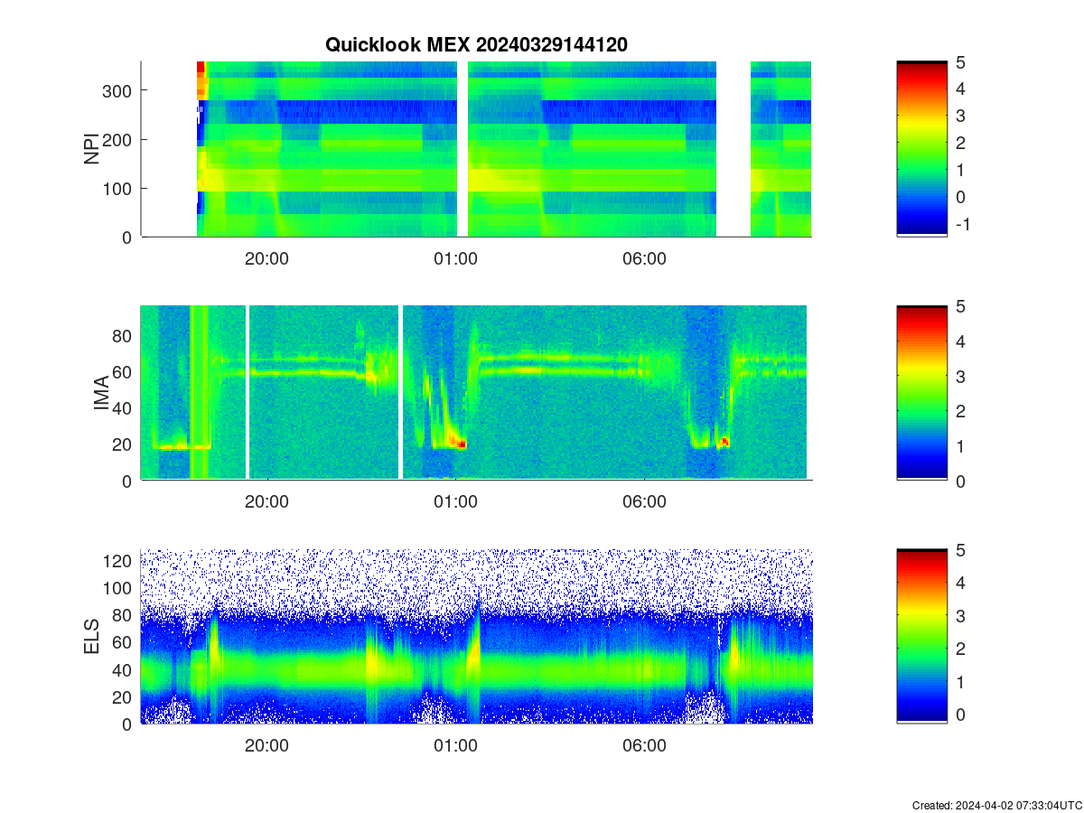This screenshot has width=1084, height=813.
Task: Click the 40 tick on IMA axis
Action: [x=123, y=407]
